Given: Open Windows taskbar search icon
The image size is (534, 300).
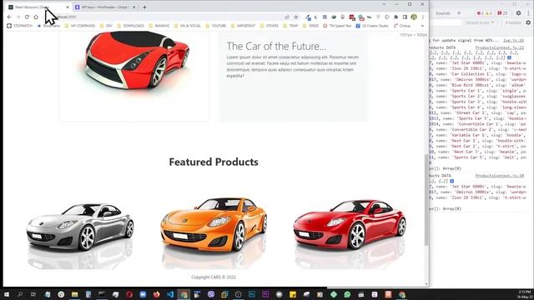Looking at the screenshot, I should point(20,294).
